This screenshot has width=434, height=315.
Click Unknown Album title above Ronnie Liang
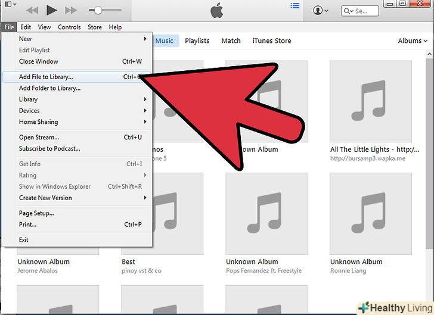356,261
